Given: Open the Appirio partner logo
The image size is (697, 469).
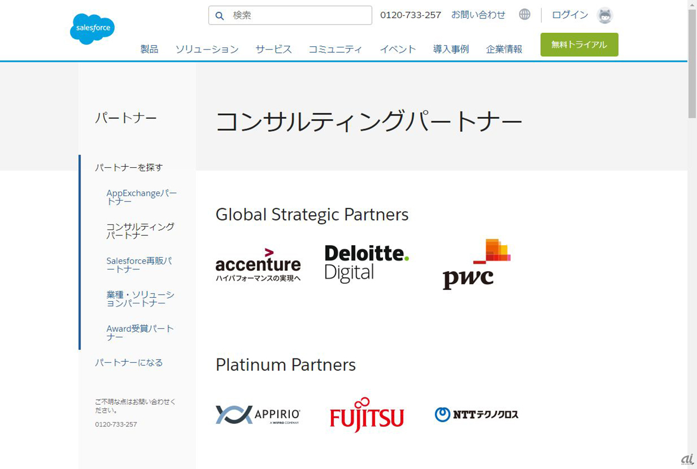Looking at the screenshot, I should click(258, 415).
